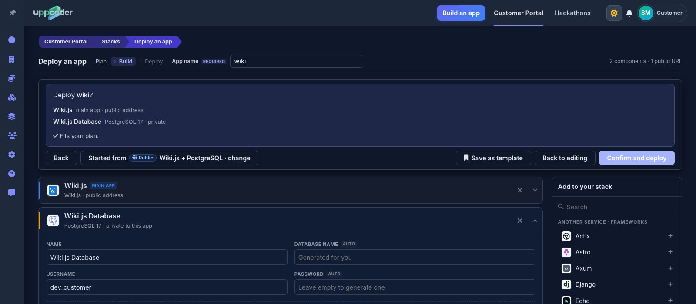Image resolution: width=696 pixels, height=304 pixels.
Task: Open the stacks layers sidebar icon
Action: pyautogui.click(x=12, y=116)
